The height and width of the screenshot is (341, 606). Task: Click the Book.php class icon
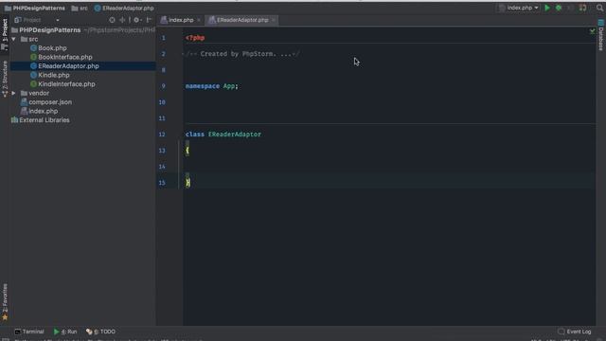point(34,48)
